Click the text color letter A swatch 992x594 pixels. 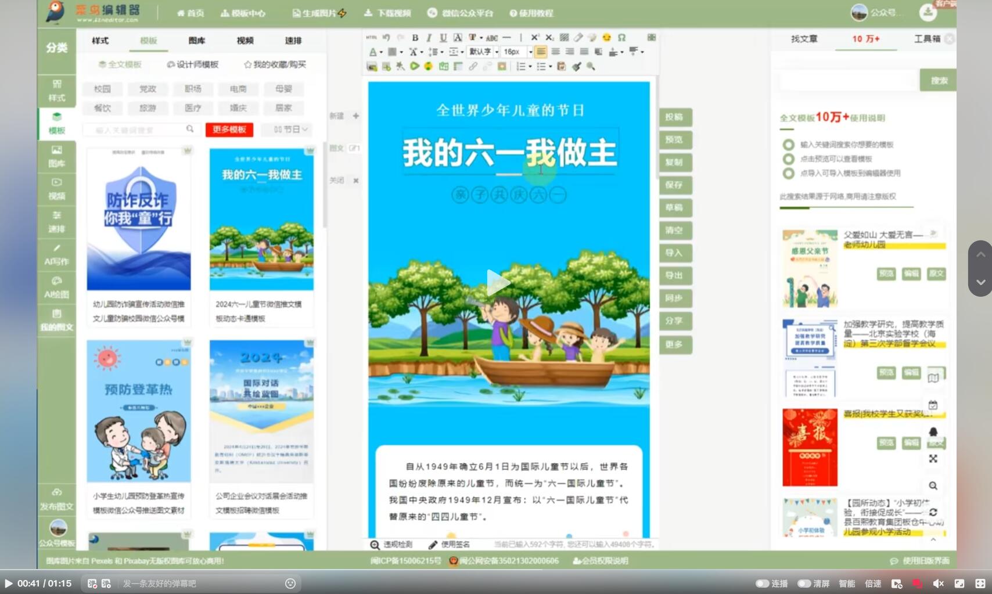coord(373,52)
